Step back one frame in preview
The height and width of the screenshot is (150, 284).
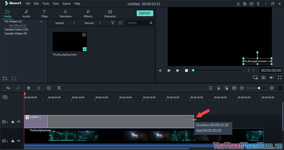pos(160,70)
